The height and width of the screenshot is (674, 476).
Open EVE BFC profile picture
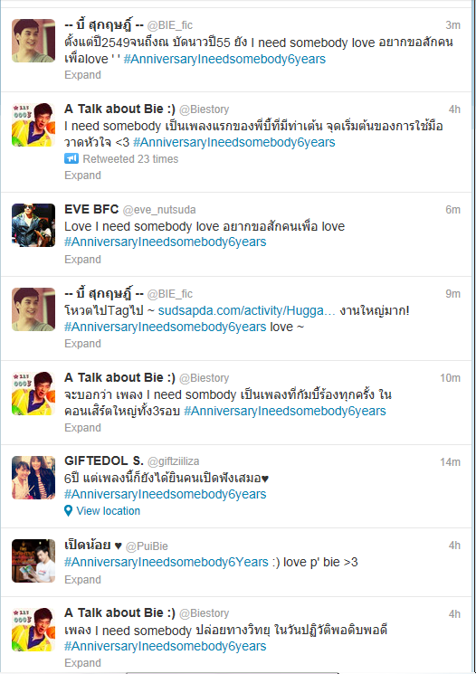click(x=33, y=225)
